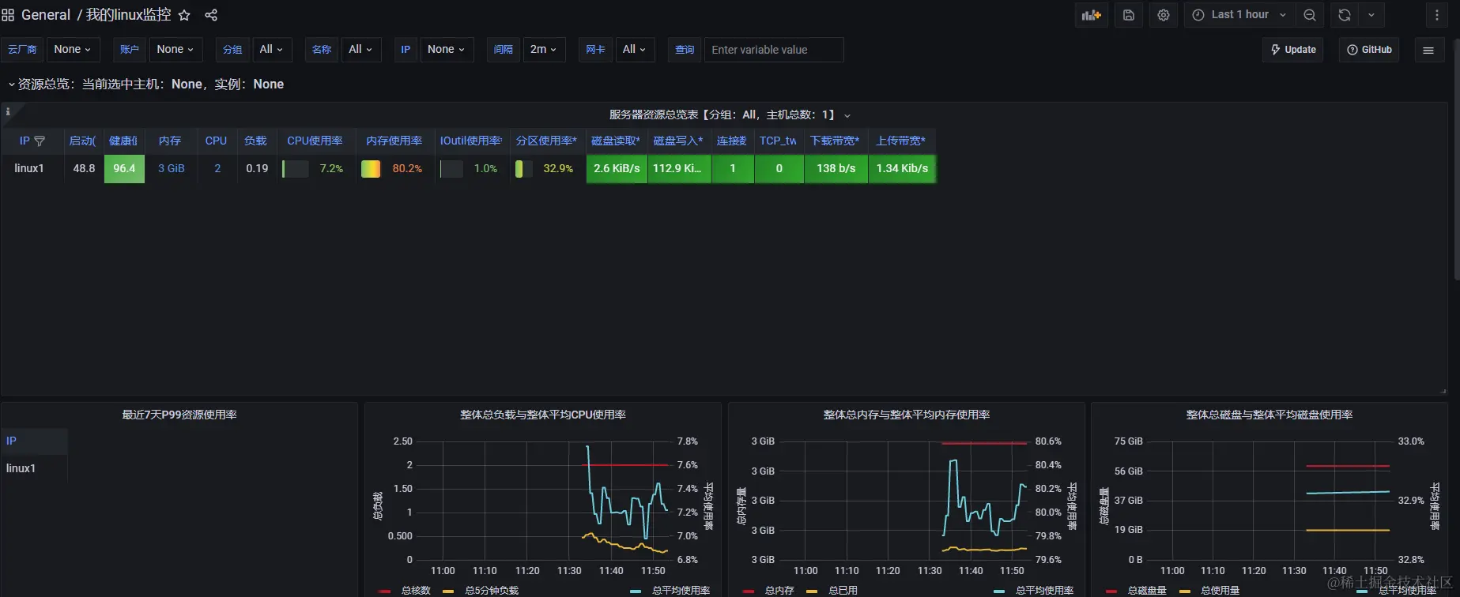The width and height of the screenshot is (1460, 597).
Task: Click the 3 GiB memory cell
Action: tap(171, 168)
